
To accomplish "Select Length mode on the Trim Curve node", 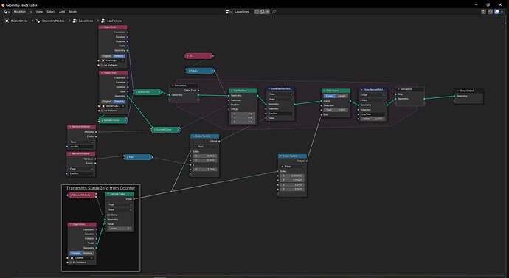I will [342, 96].
